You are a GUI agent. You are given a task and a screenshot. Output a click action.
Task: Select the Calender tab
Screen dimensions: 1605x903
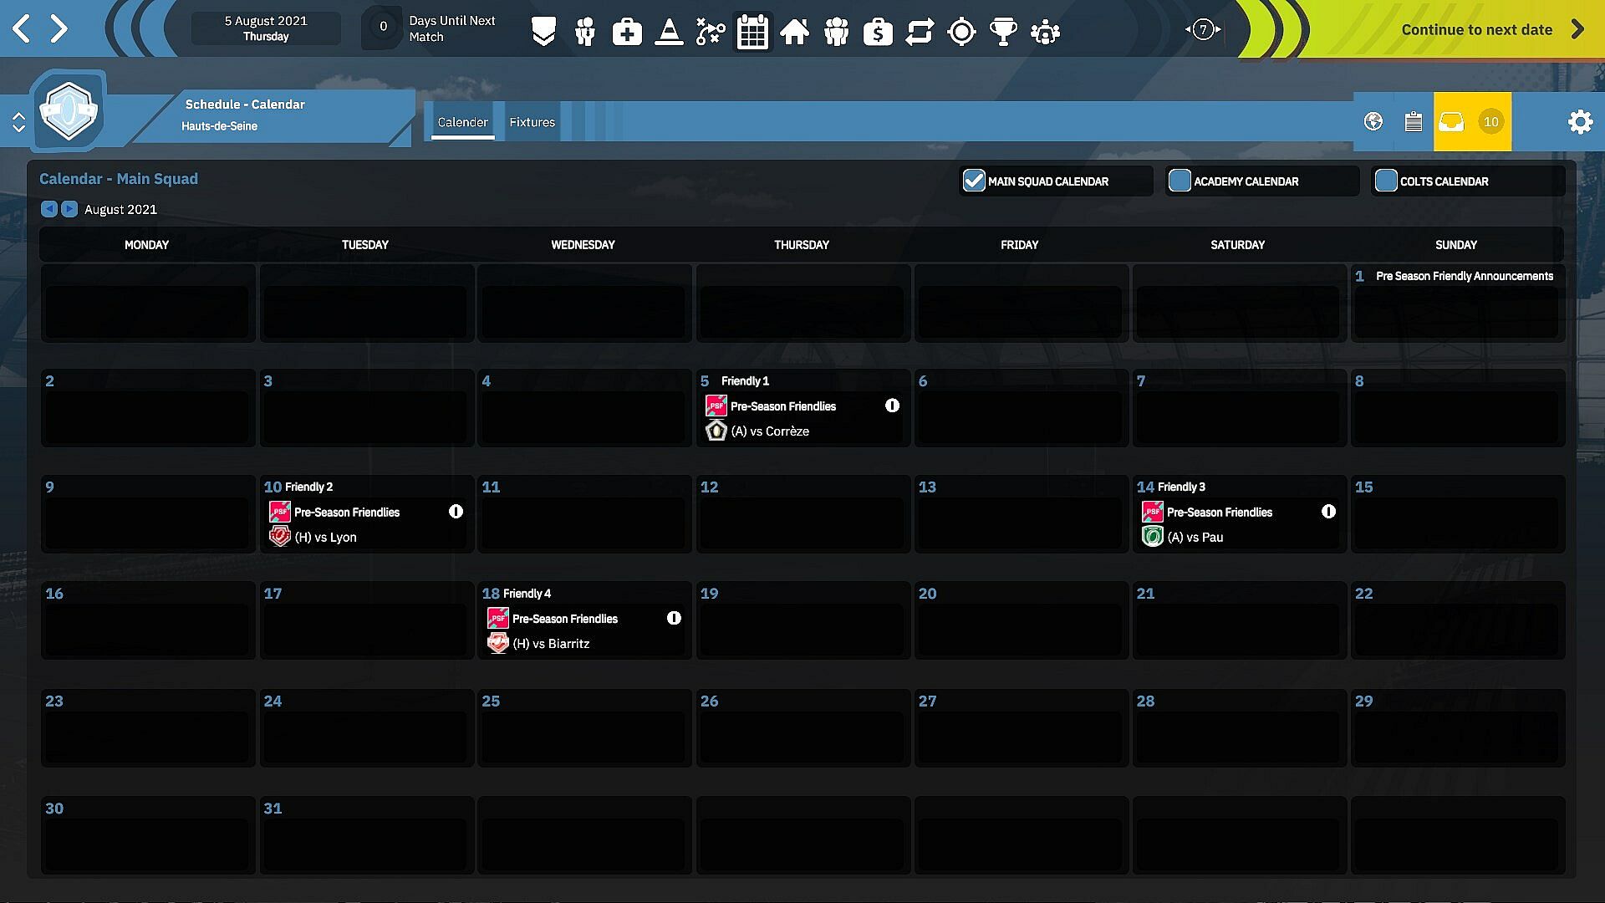point(462,122)
